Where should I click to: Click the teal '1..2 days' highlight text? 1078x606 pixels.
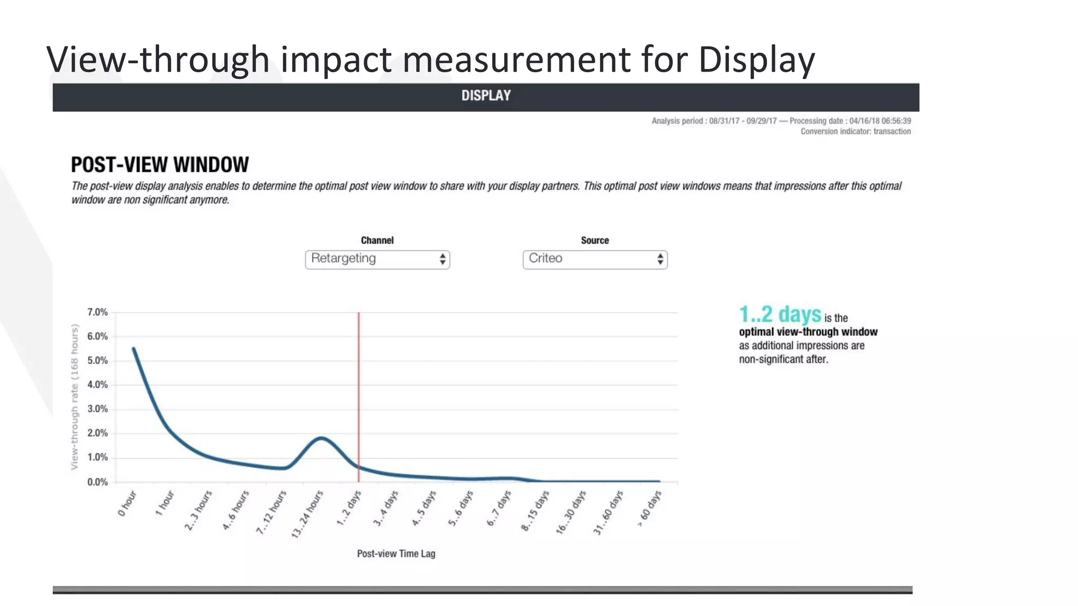point(780,315)
